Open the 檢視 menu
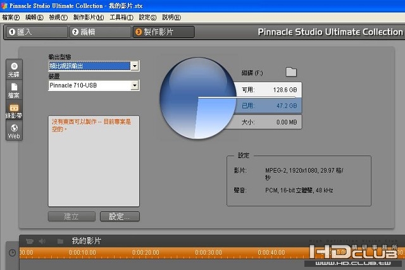 point(58,17)
